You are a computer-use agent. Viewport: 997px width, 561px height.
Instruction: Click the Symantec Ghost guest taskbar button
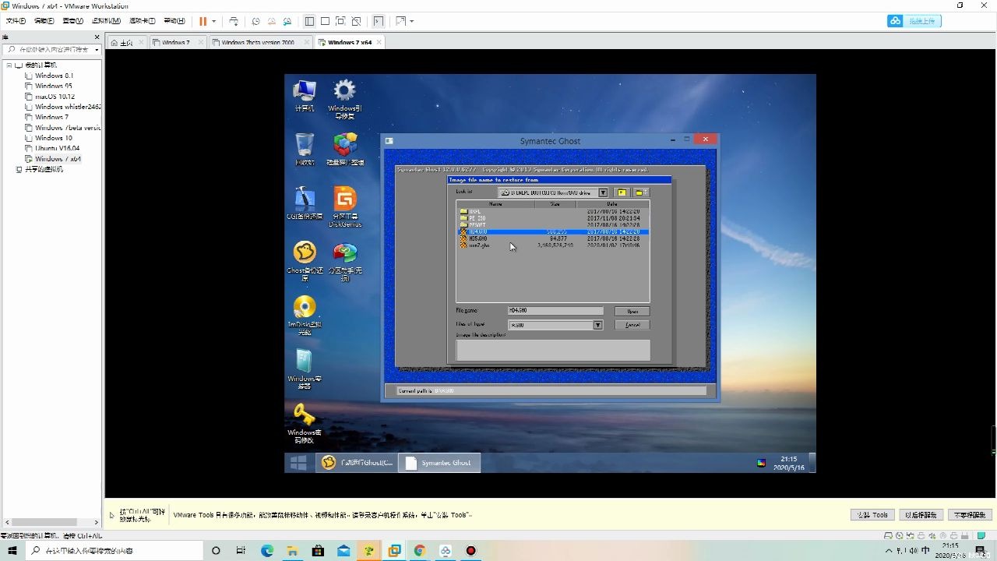[x=439, y=462]
